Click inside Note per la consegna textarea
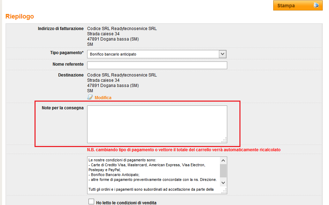 click(x=157, y=124)
